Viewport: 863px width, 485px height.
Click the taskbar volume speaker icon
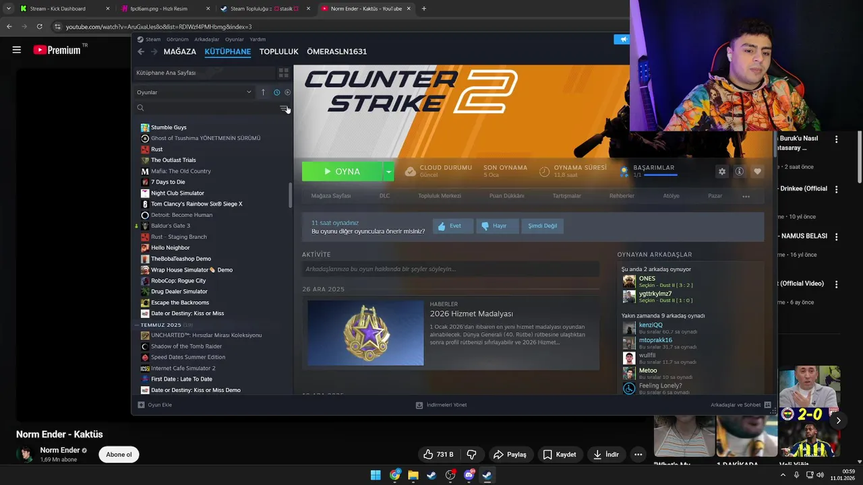point(820,475)
